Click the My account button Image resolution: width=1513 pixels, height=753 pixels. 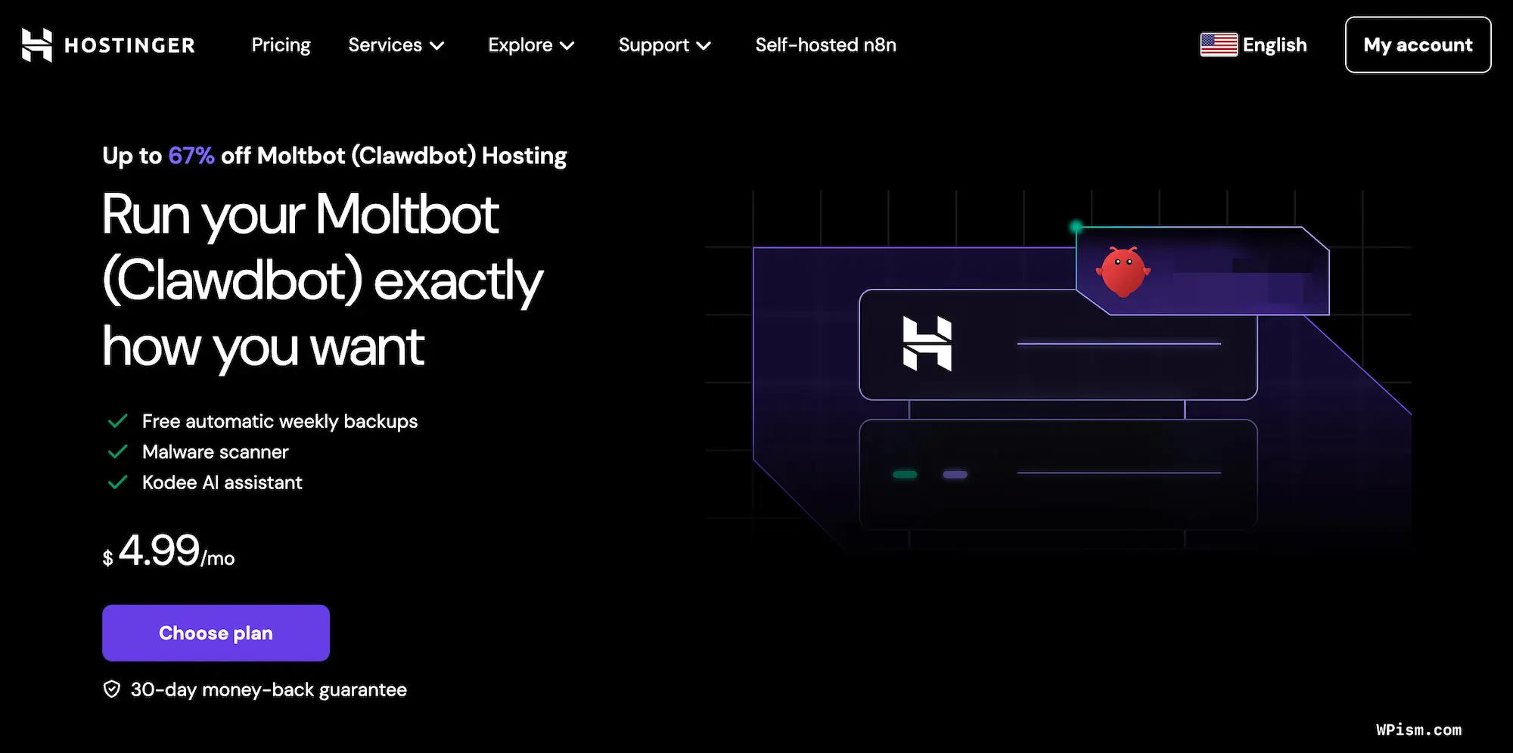pyautogui.click(x=1418, y=45)
